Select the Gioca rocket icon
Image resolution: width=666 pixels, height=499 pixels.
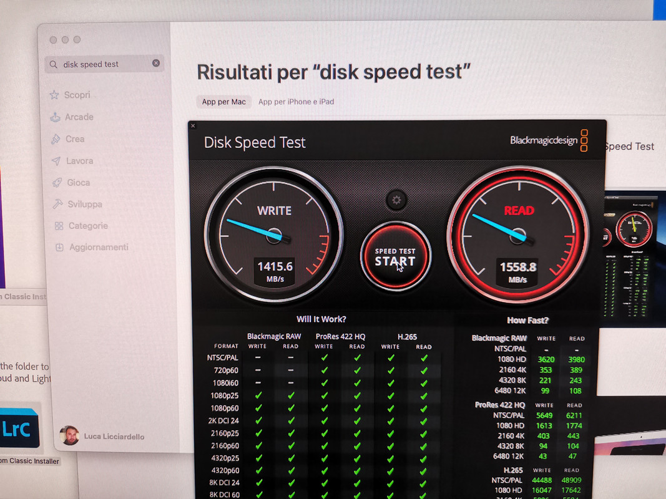tap(57, 183)
